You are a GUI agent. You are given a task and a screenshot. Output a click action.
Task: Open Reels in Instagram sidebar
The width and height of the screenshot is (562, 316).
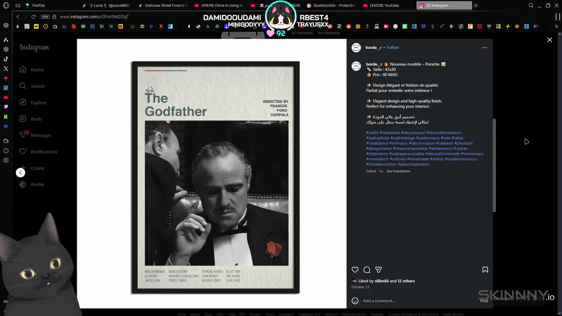[x=31, y=119]
